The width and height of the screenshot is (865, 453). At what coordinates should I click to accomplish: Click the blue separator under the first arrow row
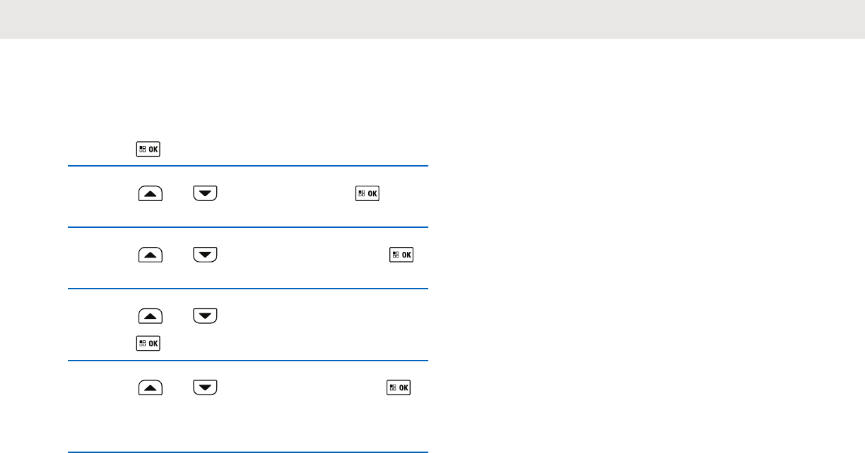[247, 227]
